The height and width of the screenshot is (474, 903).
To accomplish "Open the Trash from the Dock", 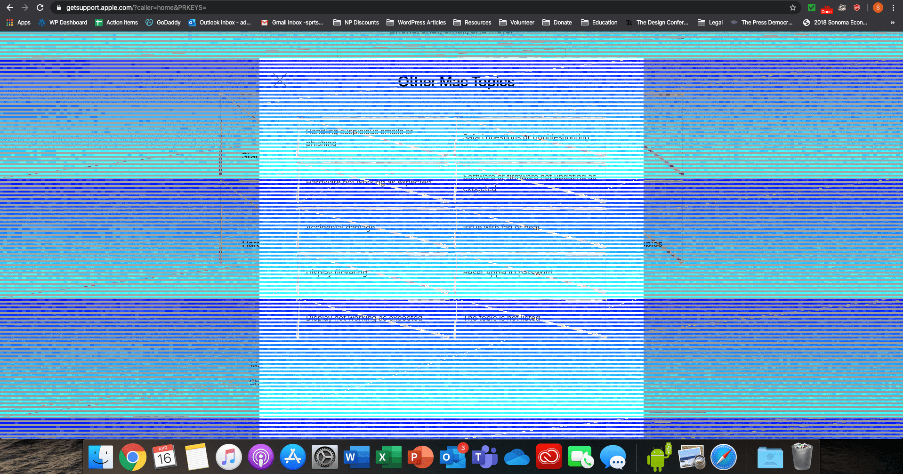I will pos(802,457).
